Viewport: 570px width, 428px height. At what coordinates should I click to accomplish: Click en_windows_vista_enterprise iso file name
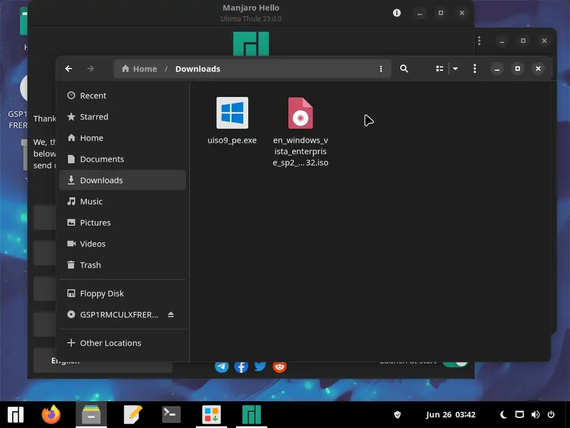[x=301, y=152]
